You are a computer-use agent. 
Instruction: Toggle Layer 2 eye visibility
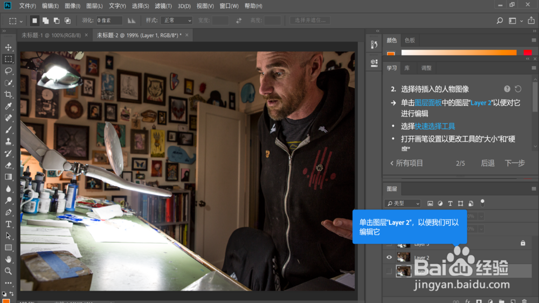point(389,257)
